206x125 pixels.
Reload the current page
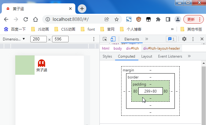tap(26, 19)
